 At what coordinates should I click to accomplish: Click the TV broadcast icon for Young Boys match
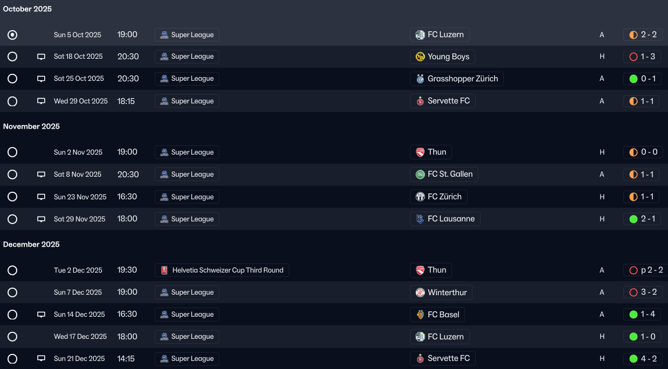41,57
